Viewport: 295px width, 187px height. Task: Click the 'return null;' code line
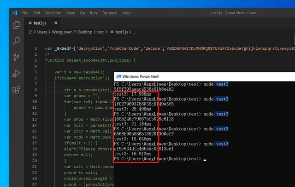[78, 155]
